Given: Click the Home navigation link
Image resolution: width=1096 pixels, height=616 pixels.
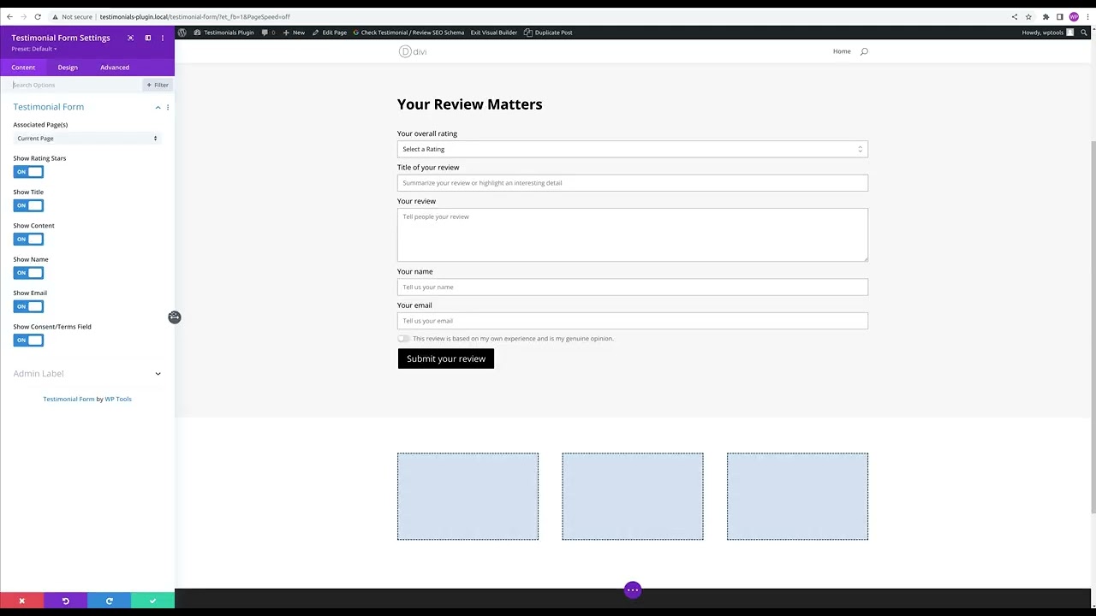Looking at the screenshot, I should tap(842, 51).
